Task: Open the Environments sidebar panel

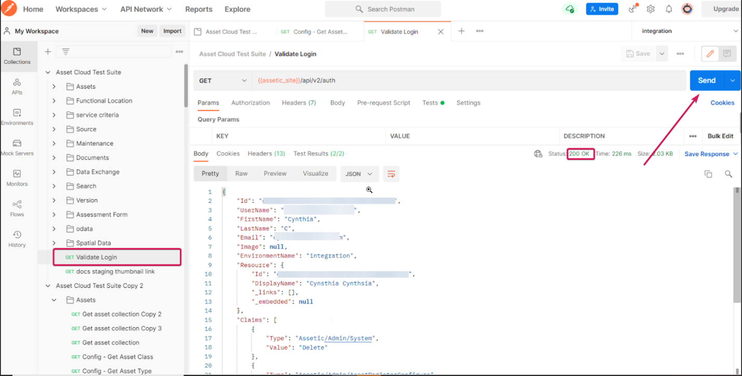Action: [x=17, y=117]
